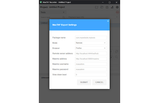Click the find target magnifier icon

coord(116,57)
